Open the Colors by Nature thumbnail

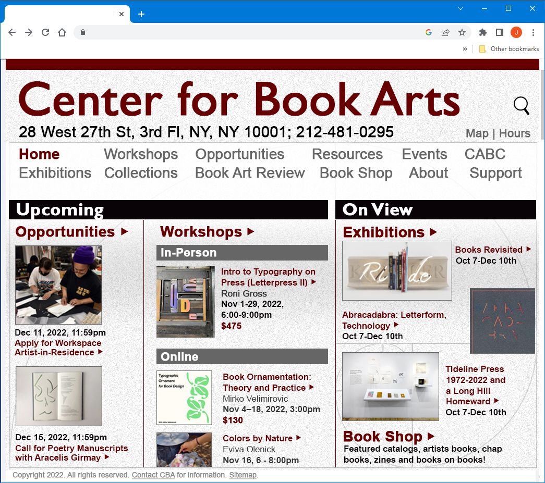pyautogui.click(x=184, y=450)
